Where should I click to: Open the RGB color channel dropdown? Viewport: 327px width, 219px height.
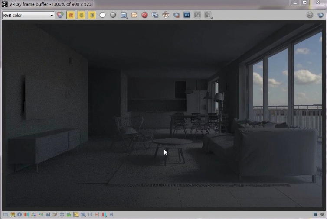tap(28, 16)
